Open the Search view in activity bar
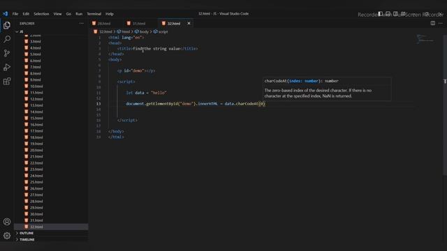 coord(7,39)
